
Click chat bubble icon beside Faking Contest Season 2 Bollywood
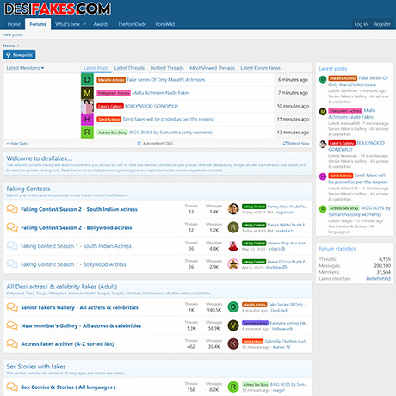(x=12, y=227)
